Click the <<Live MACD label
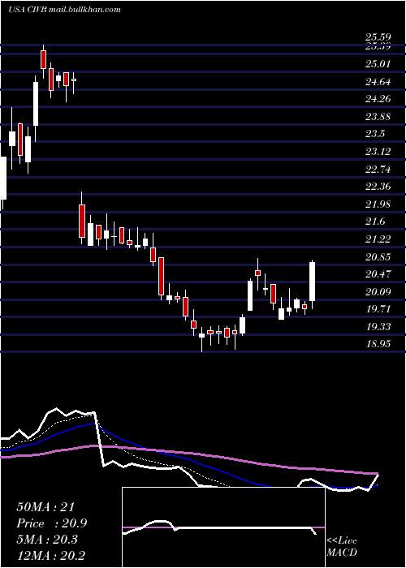Viewport: 406px width, 568px height. point(342,547)
